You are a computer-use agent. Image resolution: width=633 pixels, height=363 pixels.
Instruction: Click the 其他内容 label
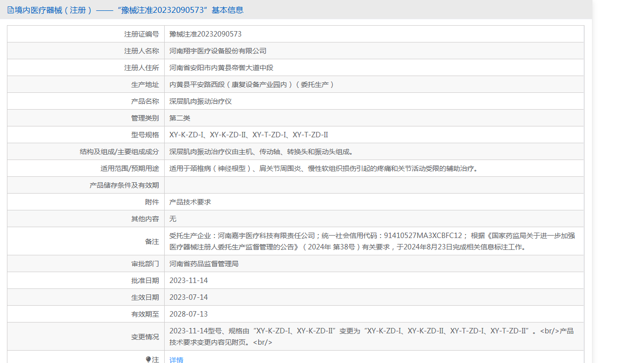point(145,219)
